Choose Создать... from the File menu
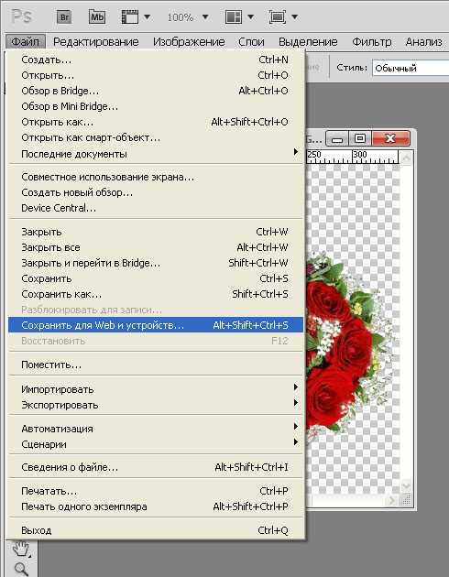Image resolution: width=449 pixels, height=577 pixels. (156, 60)
